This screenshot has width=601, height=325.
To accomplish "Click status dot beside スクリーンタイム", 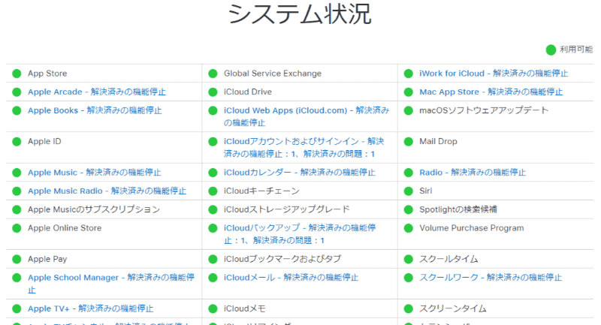I will click(x=409, y=308).
